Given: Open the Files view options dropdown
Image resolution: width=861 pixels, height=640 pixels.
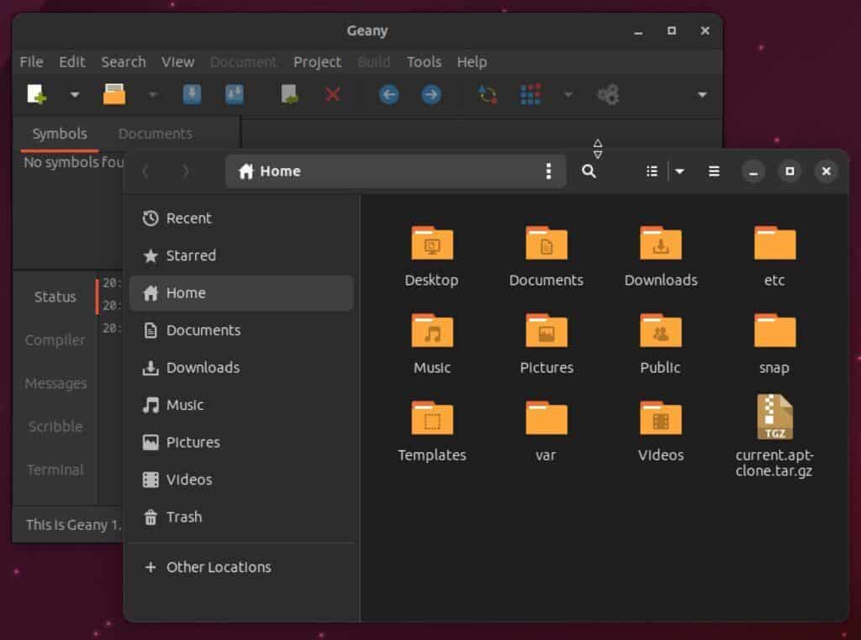Looking at the screenshot, I should tap(679, 171).
